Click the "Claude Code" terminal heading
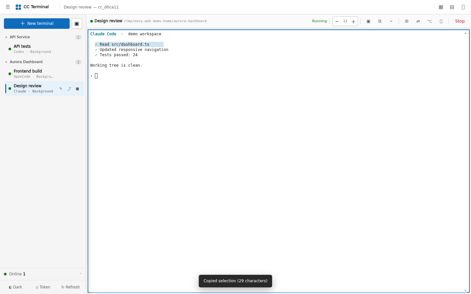471x294 pixels. [103, 34]
